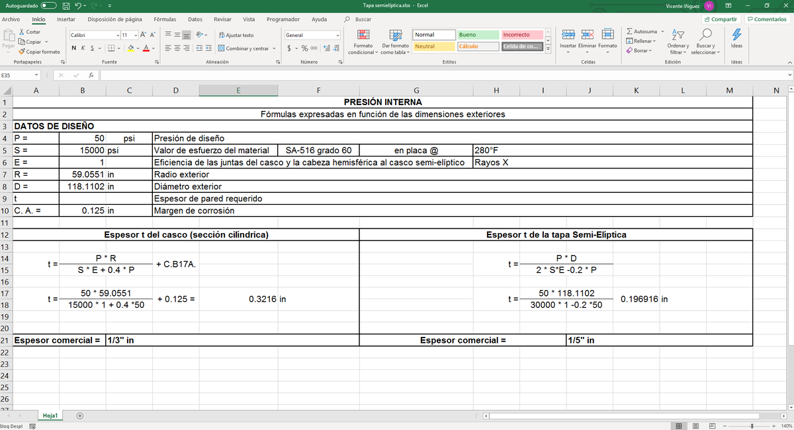Toggle italic K formatting
This screenshot has width=794, height=430.
pos(83,48)
